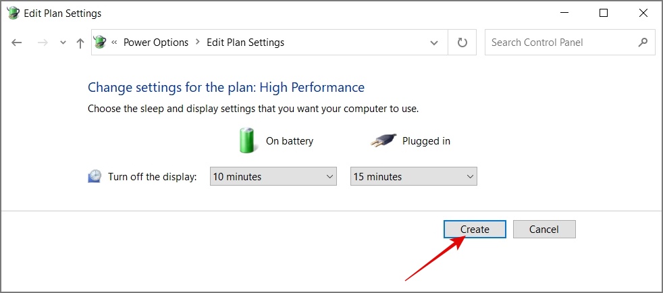Click the Turn off the display clock icon
The image size is (663, 293).
(x=95, y=176)
